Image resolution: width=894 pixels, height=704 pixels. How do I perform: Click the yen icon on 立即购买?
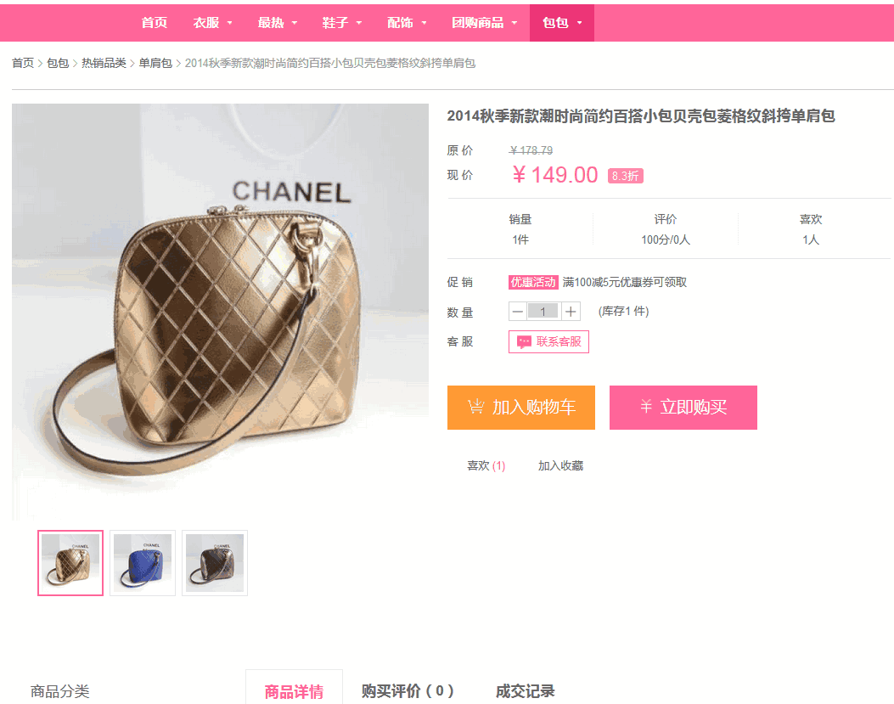[x=645, y=406]
